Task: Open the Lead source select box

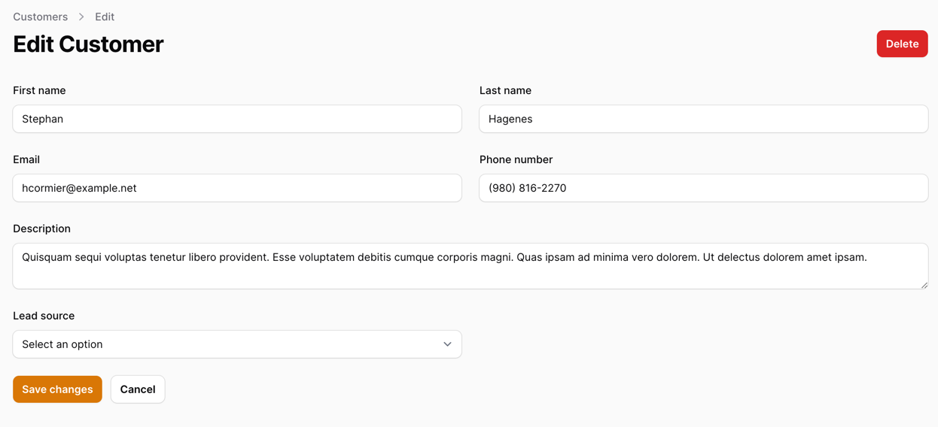Action: (237, 344)
